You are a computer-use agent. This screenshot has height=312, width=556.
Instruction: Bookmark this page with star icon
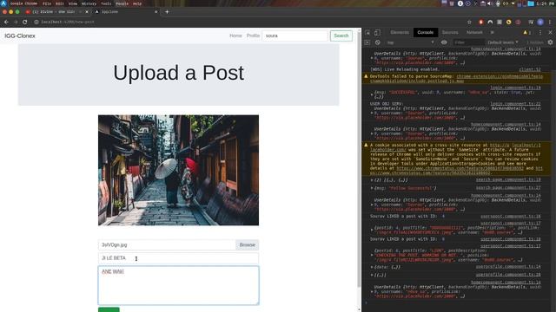[x=469, y=22]
